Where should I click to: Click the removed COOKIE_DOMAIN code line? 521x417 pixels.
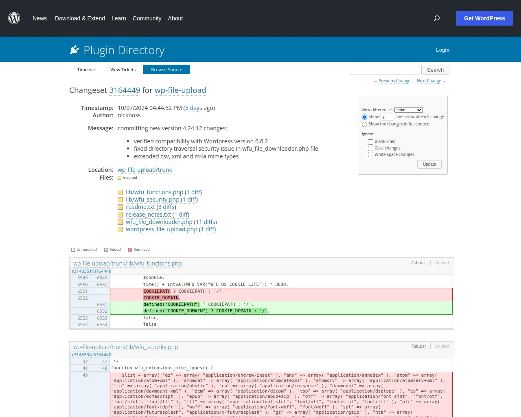pos(281,298)
